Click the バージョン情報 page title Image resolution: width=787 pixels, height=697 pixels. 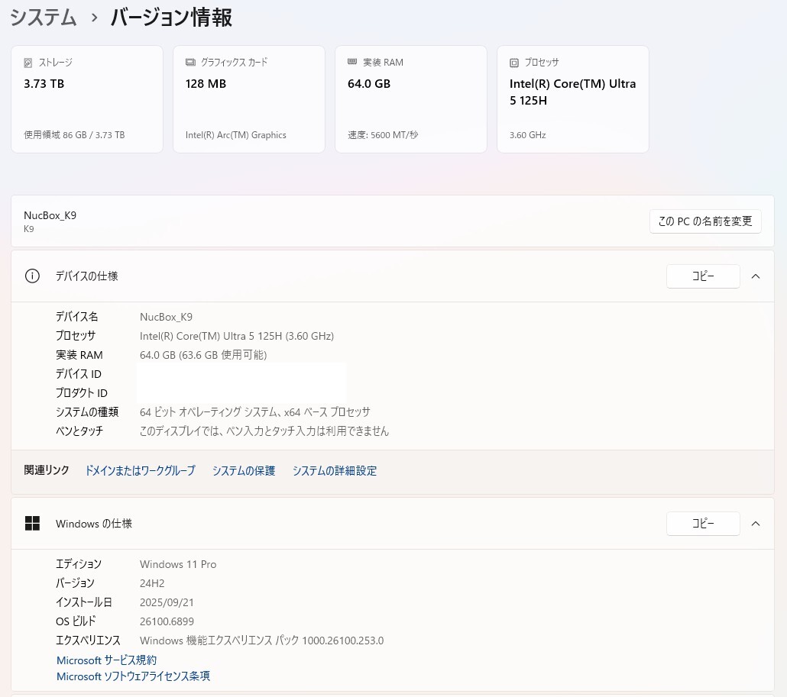point(171,18)
